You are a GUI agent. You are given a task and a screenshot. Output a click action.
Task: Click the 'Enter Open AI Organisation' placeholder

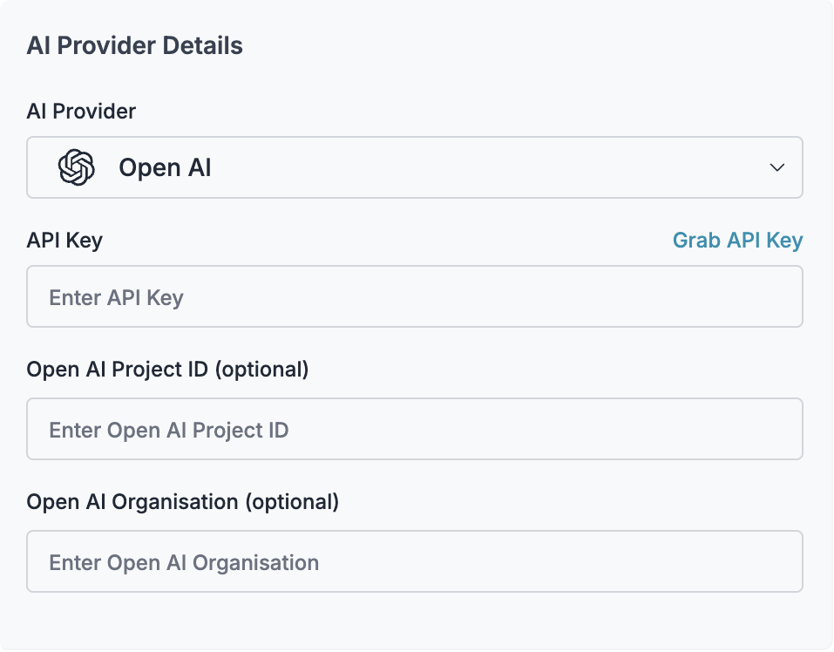pos(184,562)
